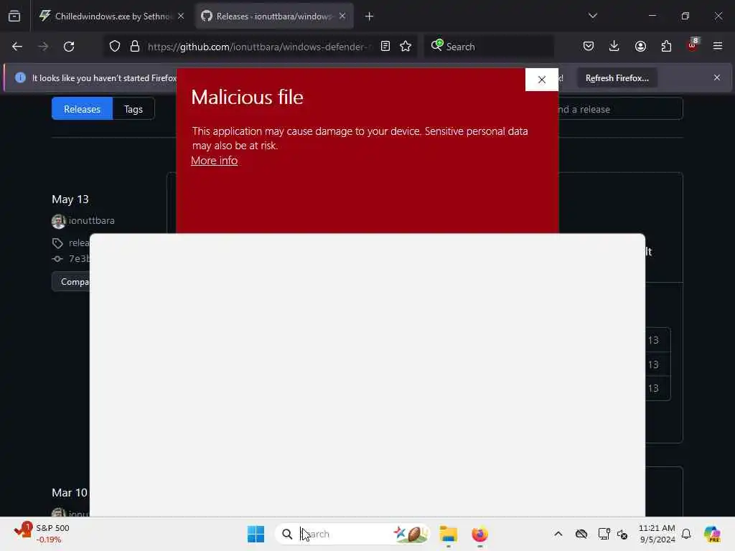Image resolution: width=735 pixels, height=551 pixels.
Task: Close the Chilledwindows.exe tab
Action: point(181,16)
